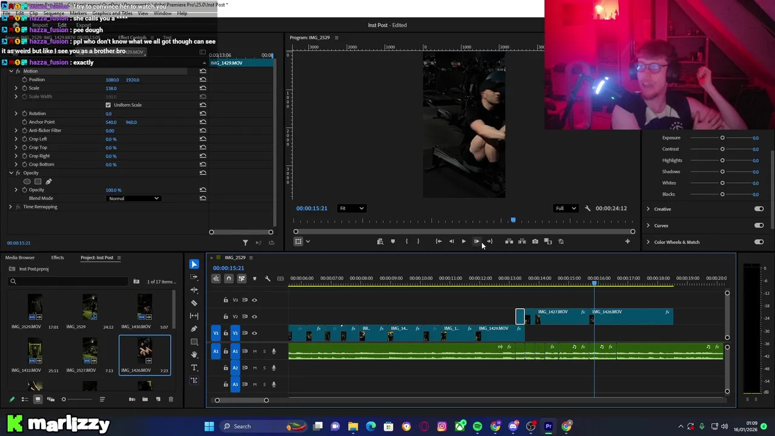Image resolution: width=775 pixels, height=436 pixels.
Task: Click Position value 1080.0
Action: pyautogui.click(x=112, y=80)
